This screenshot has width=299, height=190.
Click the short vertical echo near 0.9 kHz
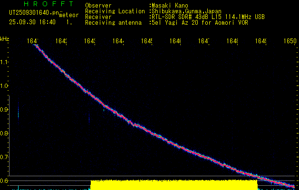[x=18, y=109]
